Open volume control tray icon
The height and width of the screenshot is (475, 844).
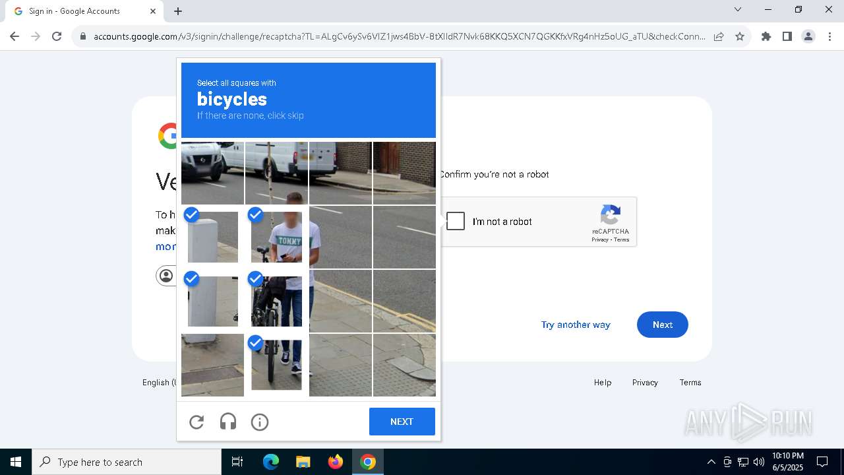pos(759,462)
